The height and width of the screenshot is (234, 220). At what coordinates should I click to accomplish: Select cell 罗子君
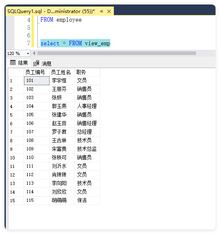pos(62,132)
